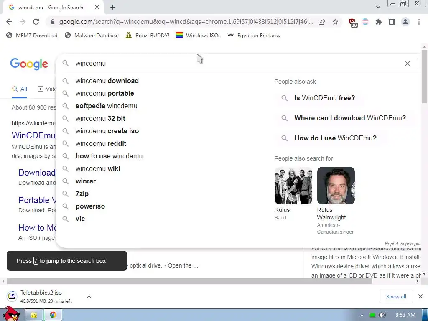Screen dimensions: 428x321
Task: Open the Windows ISOs bookmark
Action: (198, 35)
